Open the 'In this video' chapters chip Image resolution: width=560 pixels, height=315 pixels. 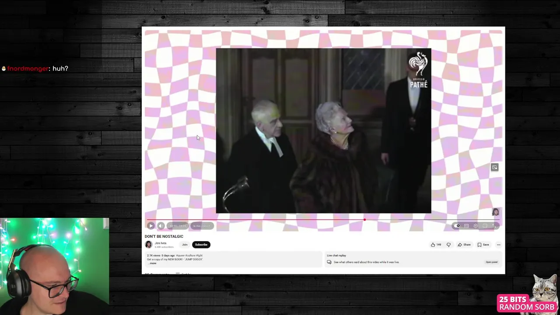(202, 226)
